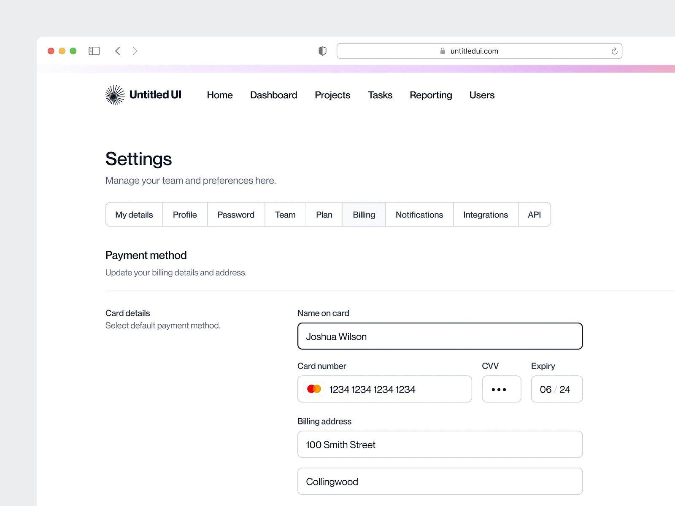Open the Password settings tab
This screenshot has height=506, width=675.
(x=236, y=215)
